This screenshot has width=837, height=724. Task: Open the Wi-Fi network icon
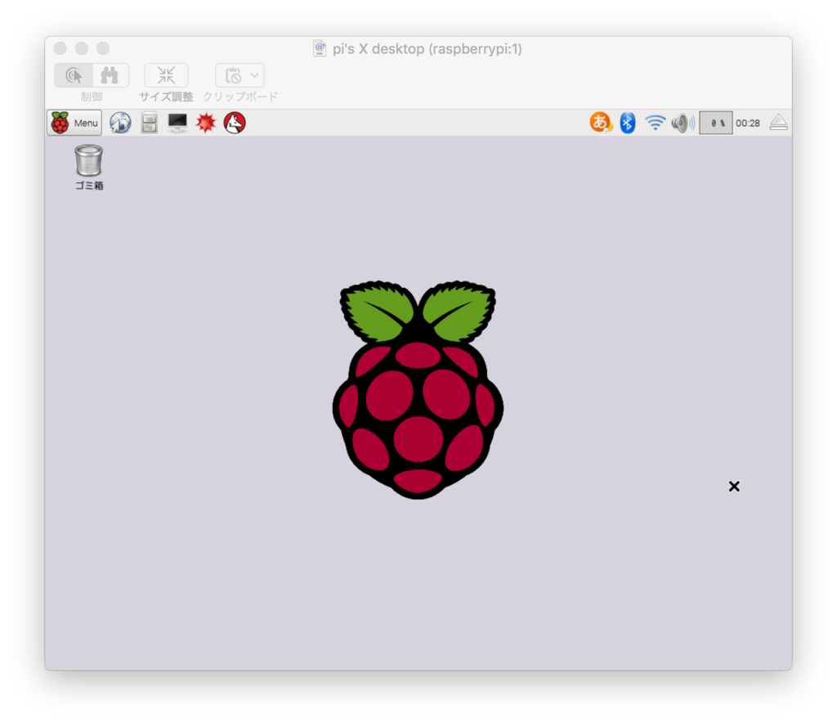(655, 123)
